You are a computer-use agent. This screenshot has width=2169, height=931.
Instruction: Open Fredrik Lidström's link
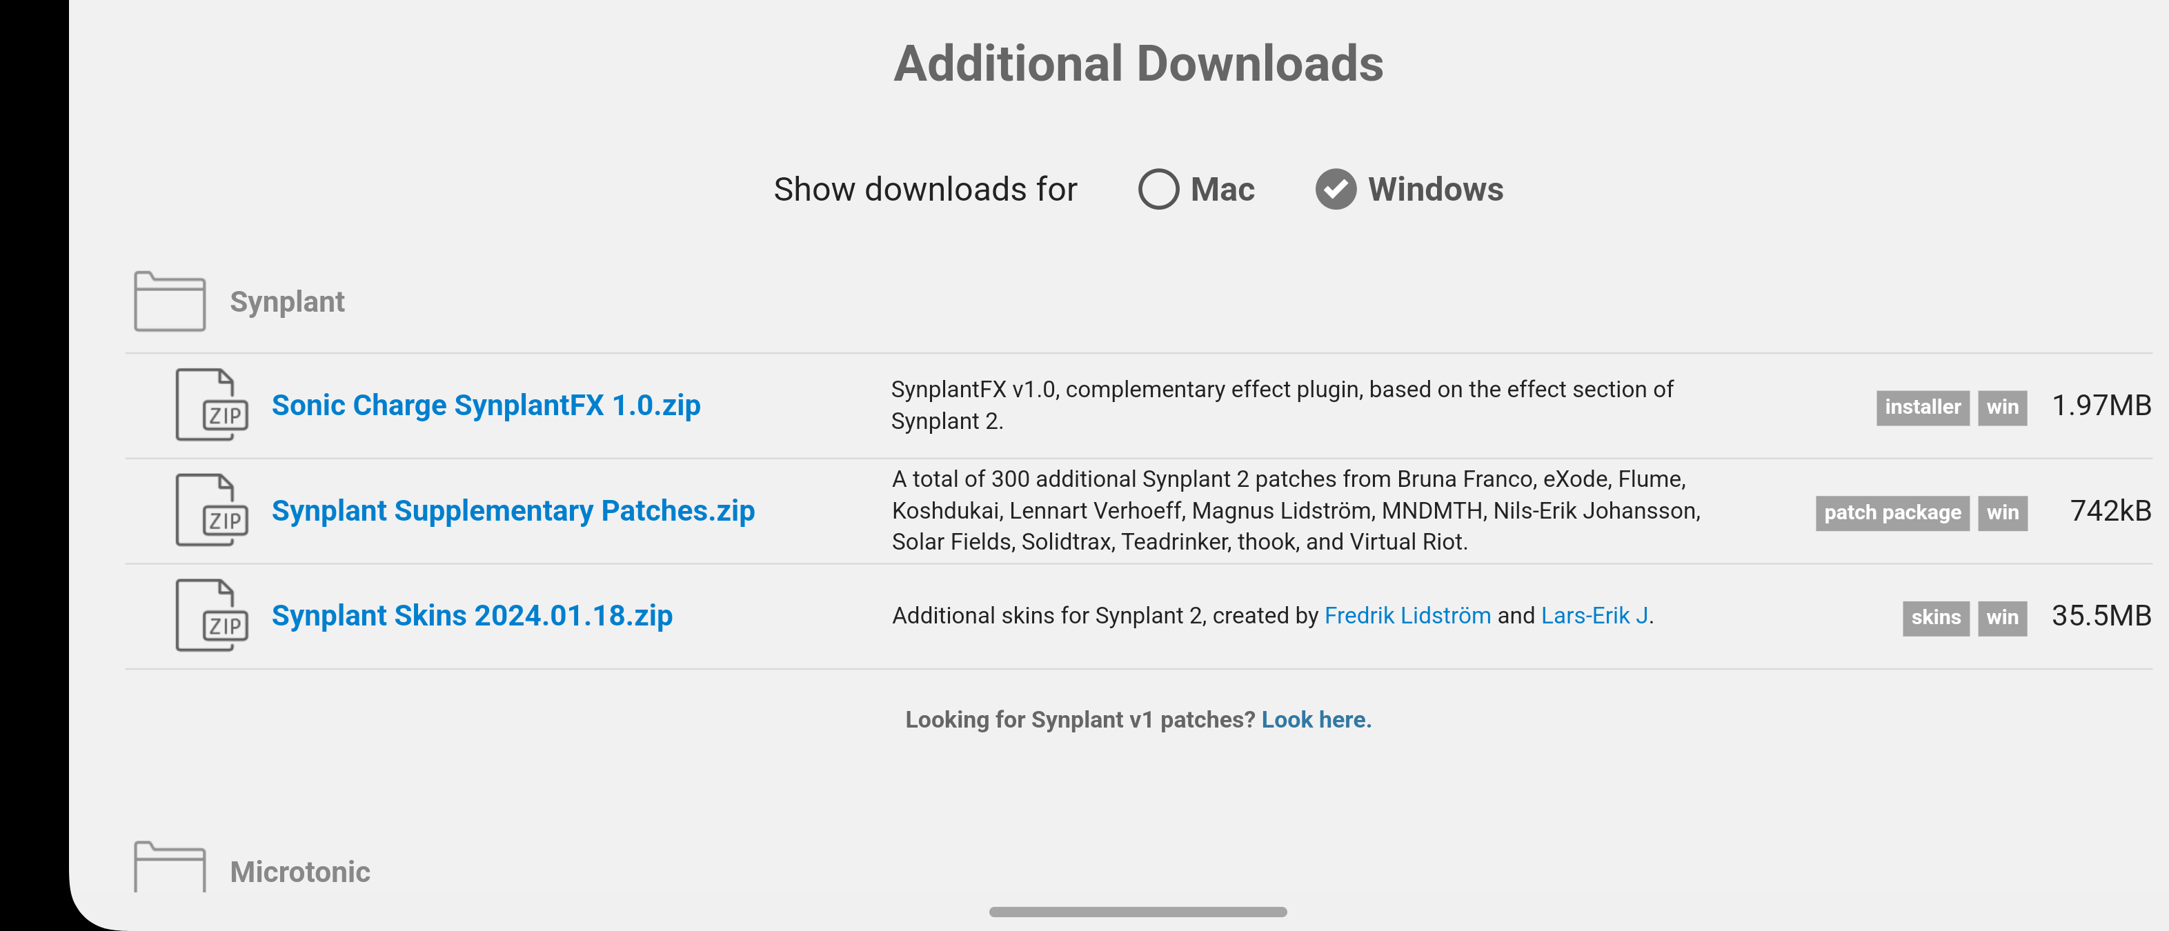click(x=1407, y=615)
